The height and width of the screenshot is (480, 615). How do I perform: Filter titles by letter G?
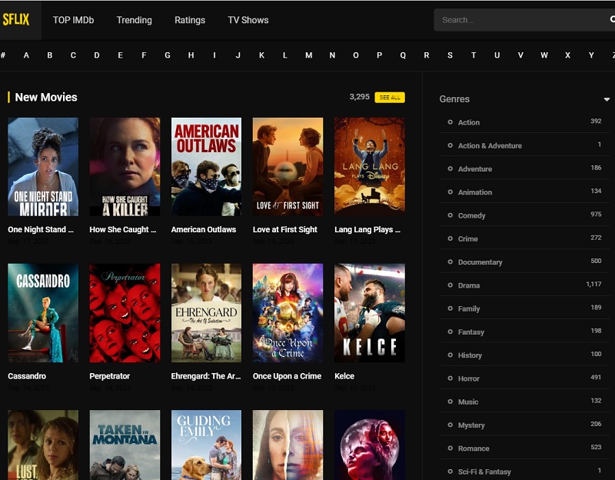168,55
